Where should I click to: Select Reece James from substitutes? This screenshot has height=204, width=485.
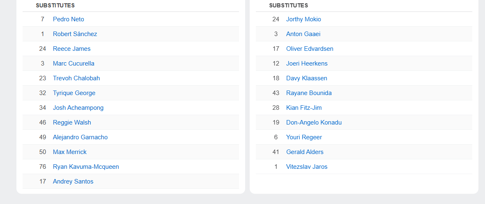coord(71,49)
